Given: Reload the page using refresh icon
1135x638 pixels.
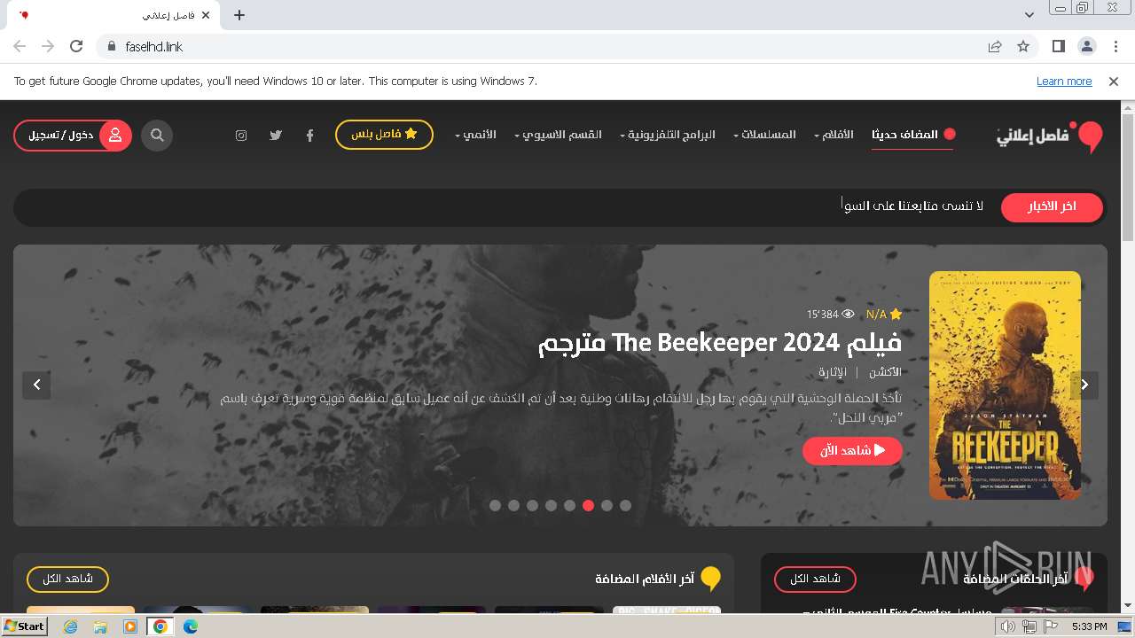Looking at the screenshot, I should point(76,46).
